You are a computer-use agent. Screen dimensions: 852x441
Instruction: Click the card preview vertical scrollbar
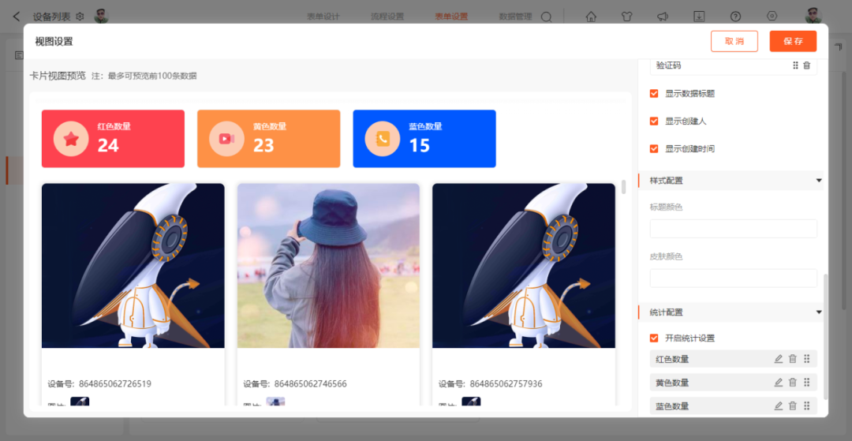[x=624, y=187]
